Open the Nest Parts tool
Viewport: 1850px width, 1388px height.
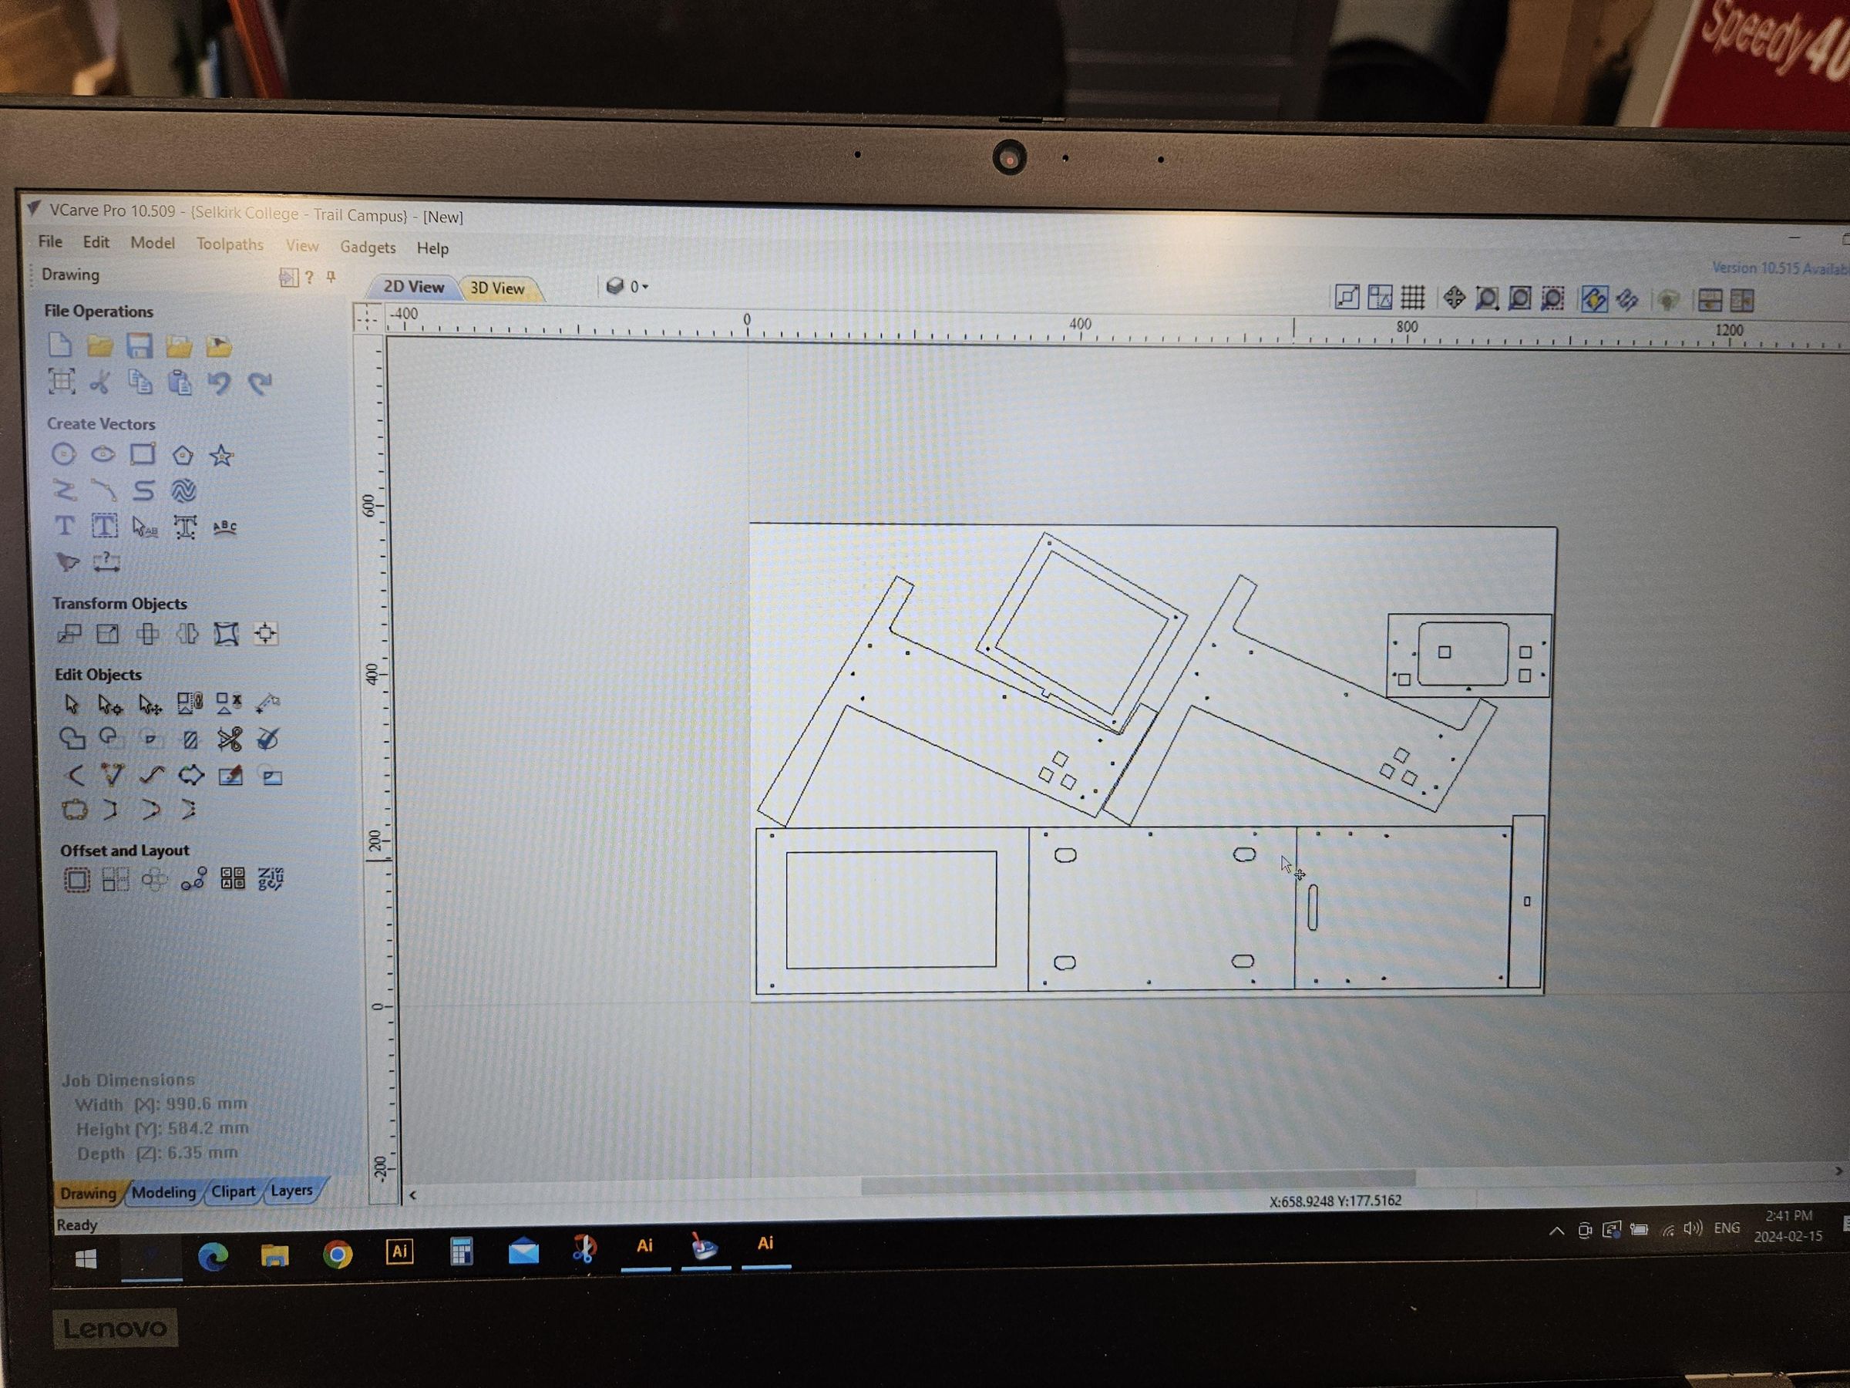(270, 878)
